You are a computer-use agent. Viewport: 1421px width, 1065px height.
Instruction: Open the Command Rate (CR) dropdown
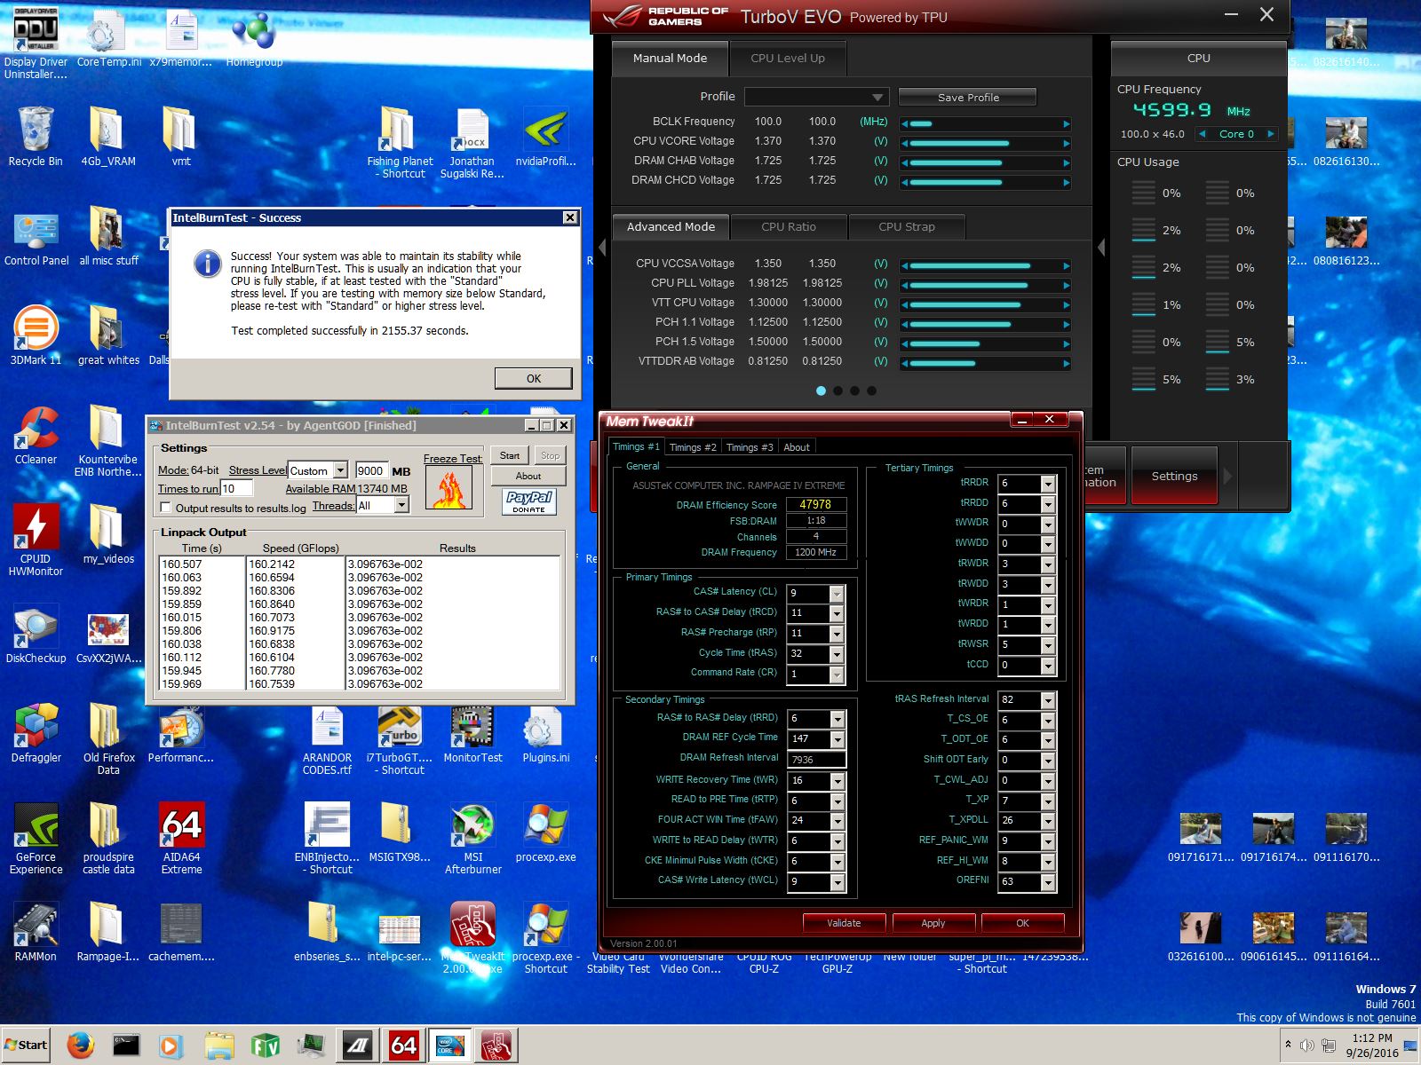[x=837, y=674]
